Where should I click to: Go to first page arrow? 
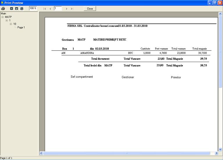(x=45, y=9)
